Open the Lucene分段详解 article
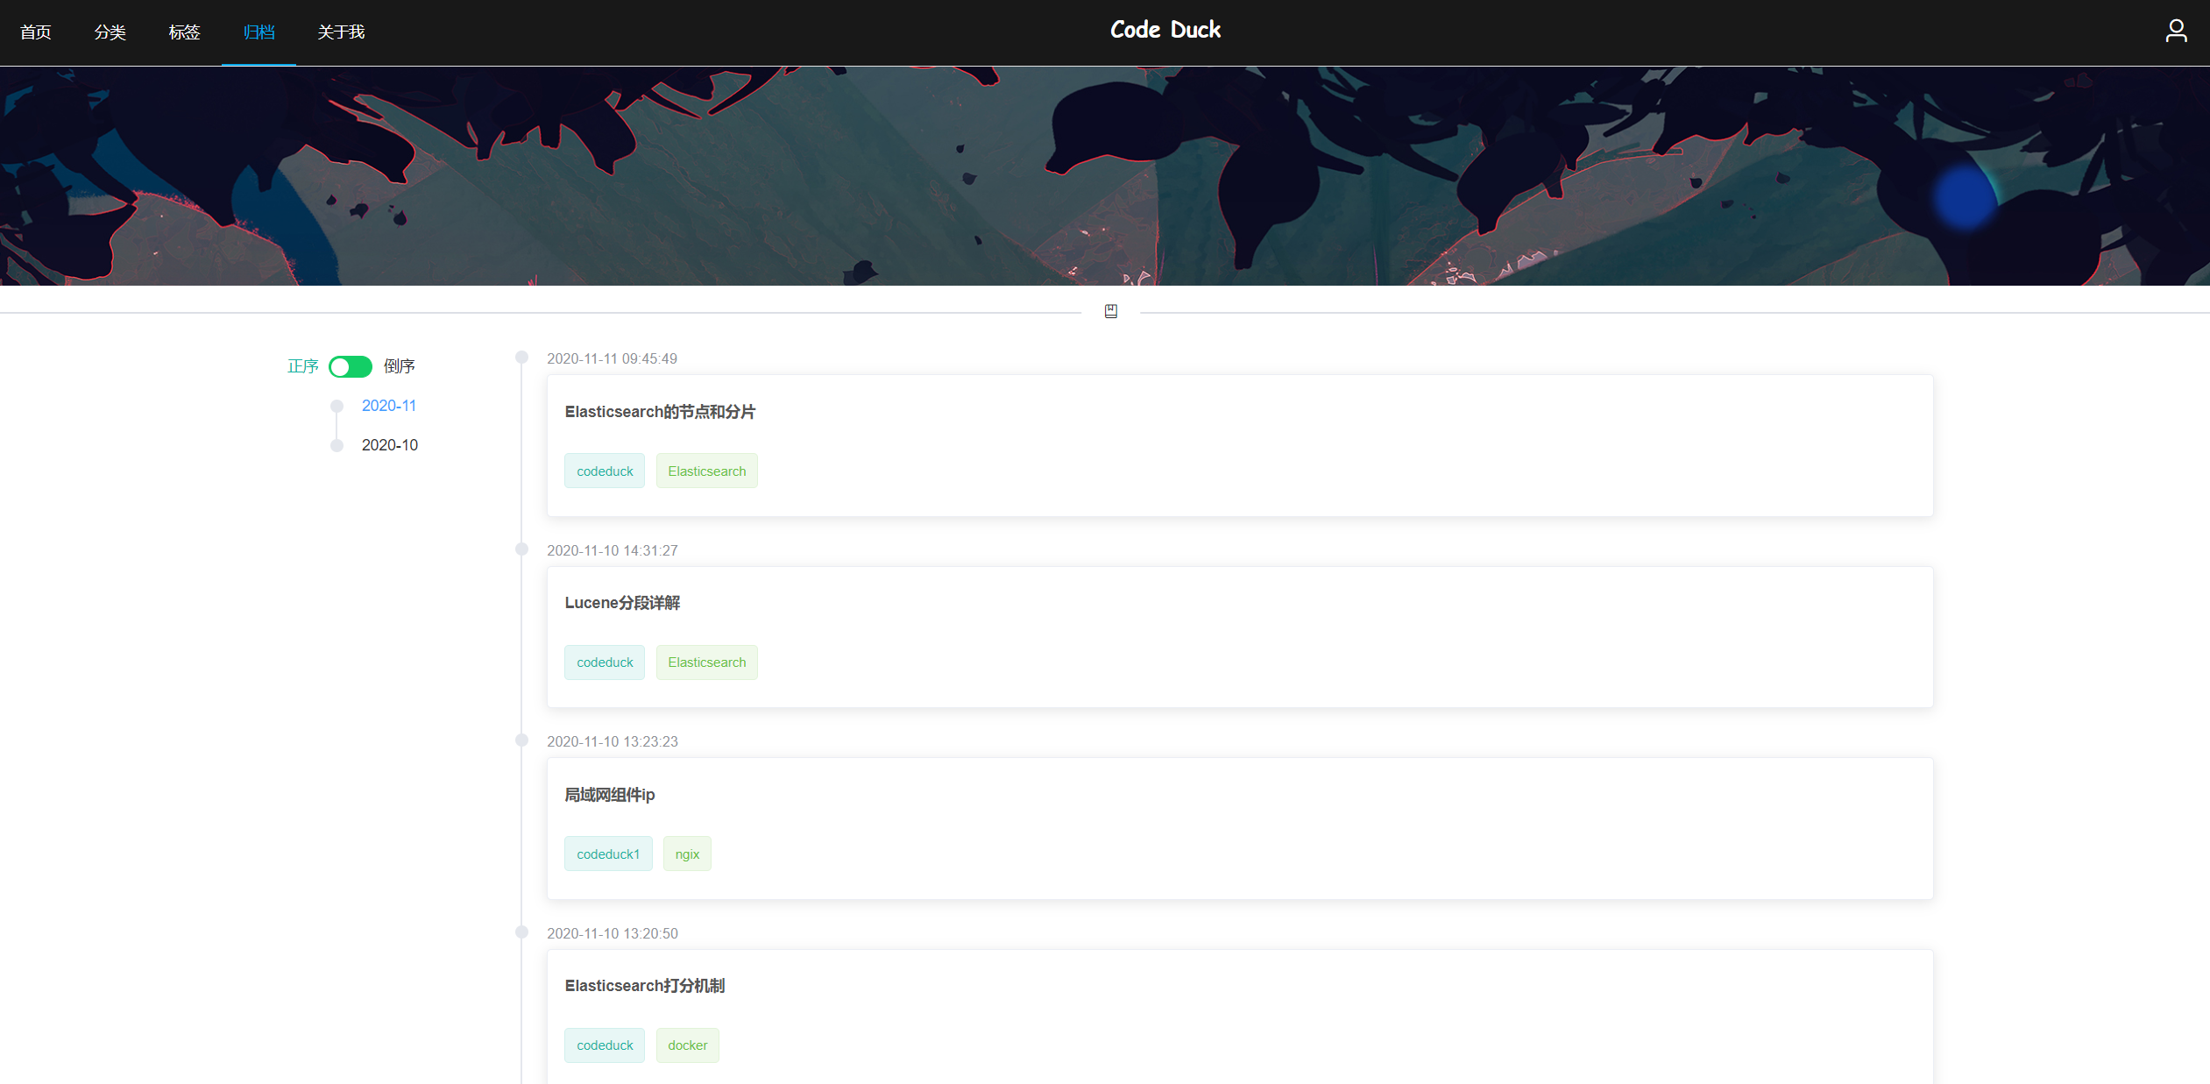Image resolution: width=2210 pixels, height=1084 pixels. point(622,603)
